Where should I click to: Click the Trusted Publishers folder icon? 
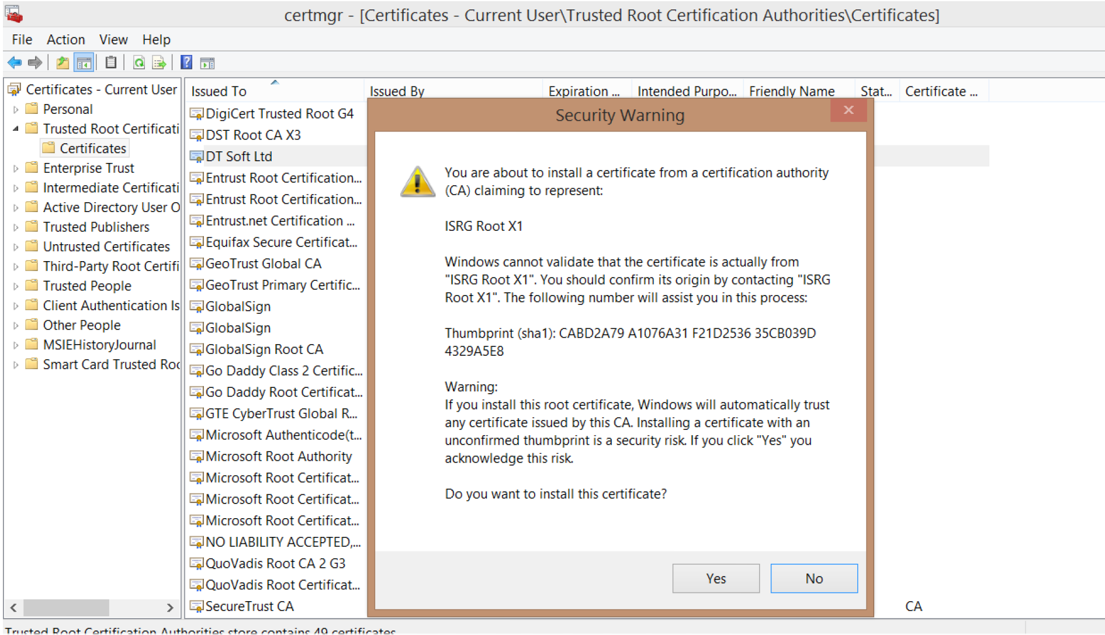(x=32, y=227)
